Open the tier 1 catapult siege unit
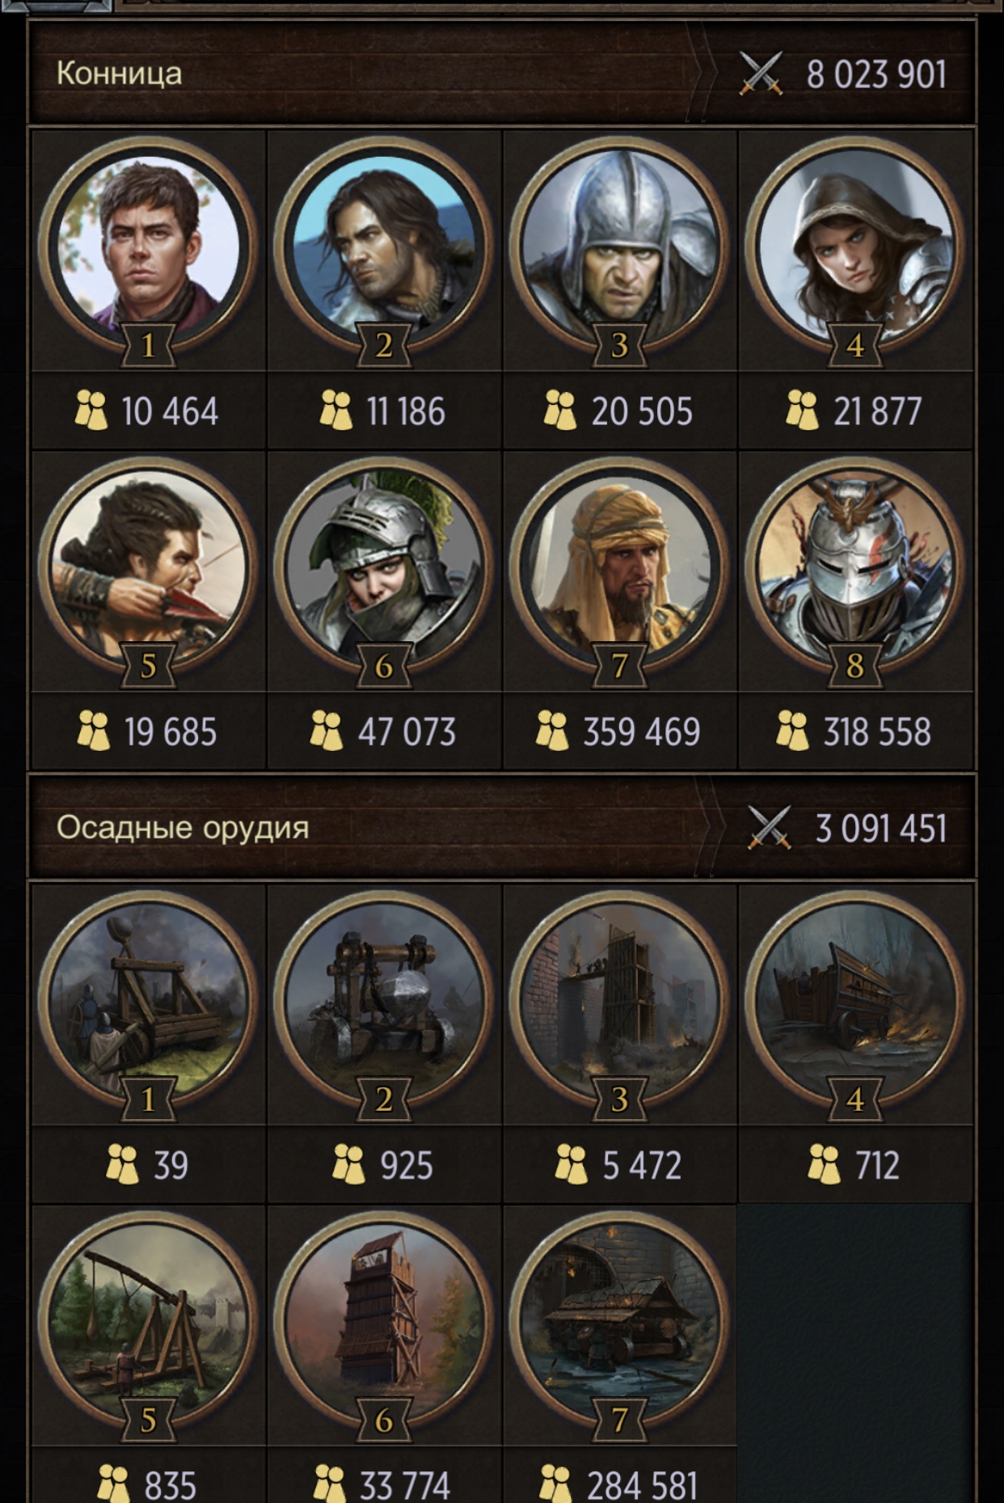 148,1000
